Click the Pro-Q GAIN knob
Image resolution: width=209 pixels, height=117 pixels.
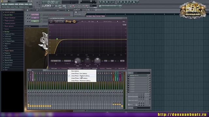pyautogui.click(x=88, y=61)
